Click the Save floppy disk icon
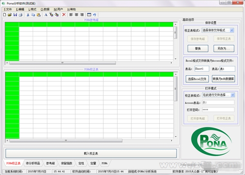The height and width of the screenshot is (175, 245). 15,15
